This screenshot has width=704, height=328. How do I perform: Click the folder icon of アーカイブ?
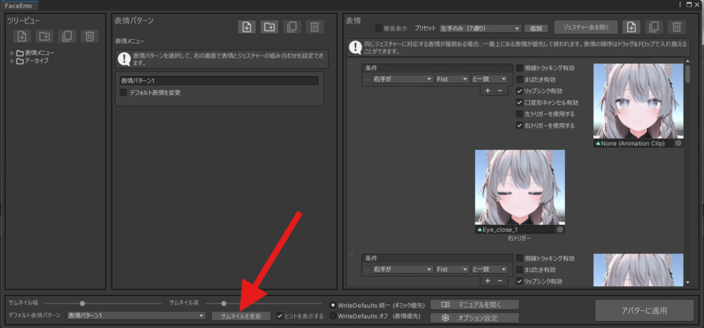(20, 61)
